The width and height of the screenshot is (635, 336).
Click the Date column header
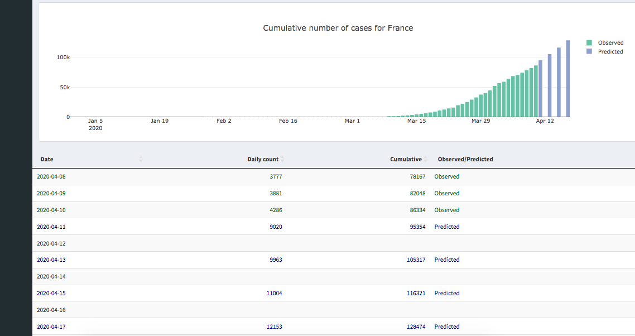(x=47, y=160)
